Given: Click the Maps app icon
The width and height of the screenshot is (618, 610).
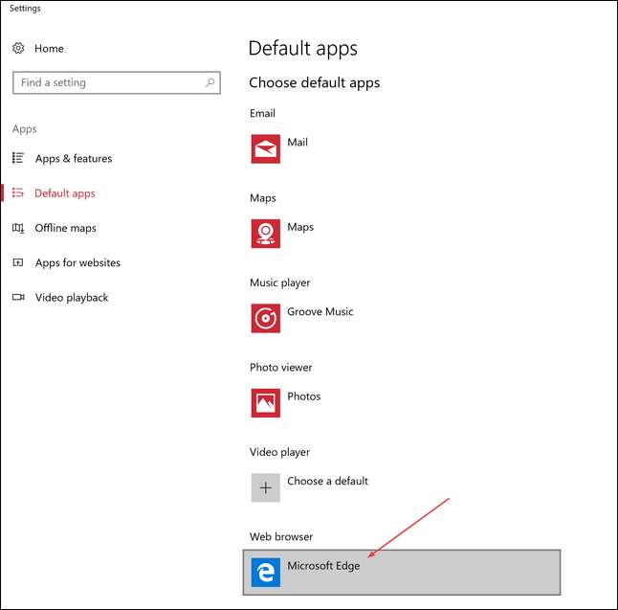Looking at the screenshot, I should pyautogui.click(x=266, y=234).
